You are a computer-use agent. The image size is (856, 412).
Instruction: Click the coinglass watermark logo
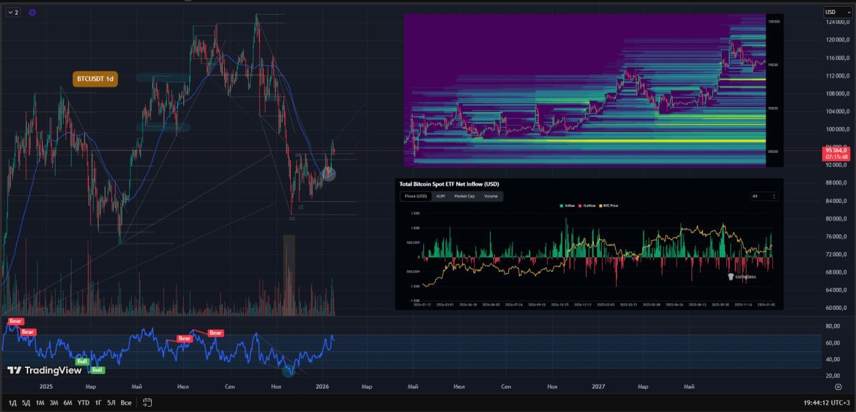pyautogui.click(x=742, y=276)
